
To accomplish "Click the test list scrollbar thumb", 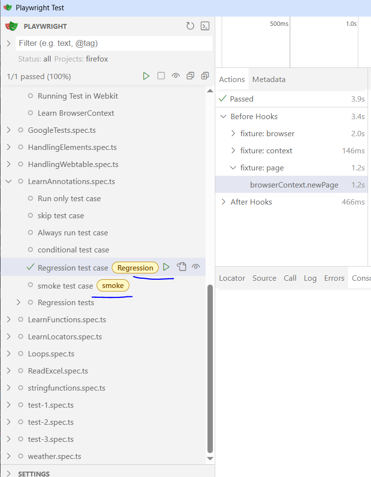I will coord(210,369).
